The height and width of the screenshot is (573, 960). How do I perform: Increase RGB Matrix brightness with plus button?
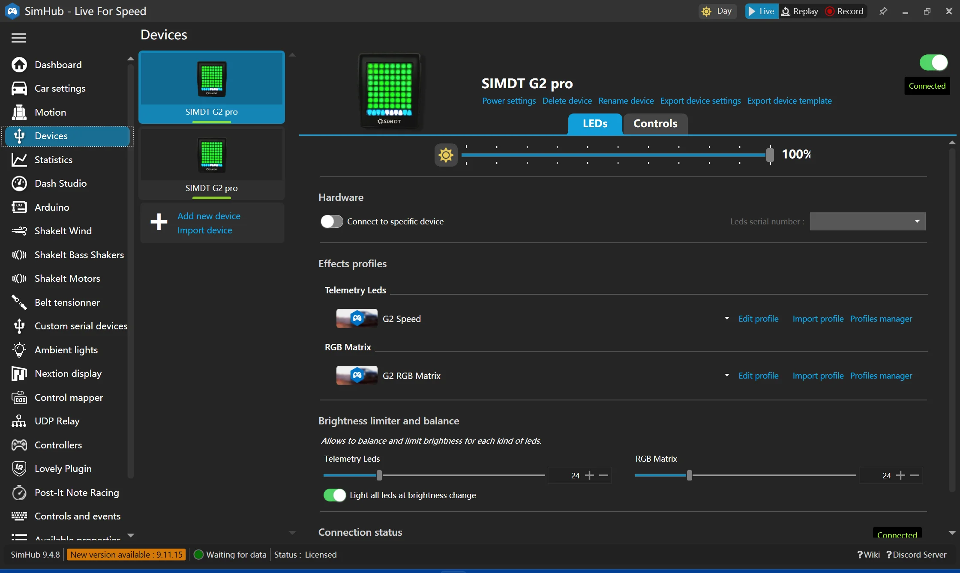tap(901, 475)
